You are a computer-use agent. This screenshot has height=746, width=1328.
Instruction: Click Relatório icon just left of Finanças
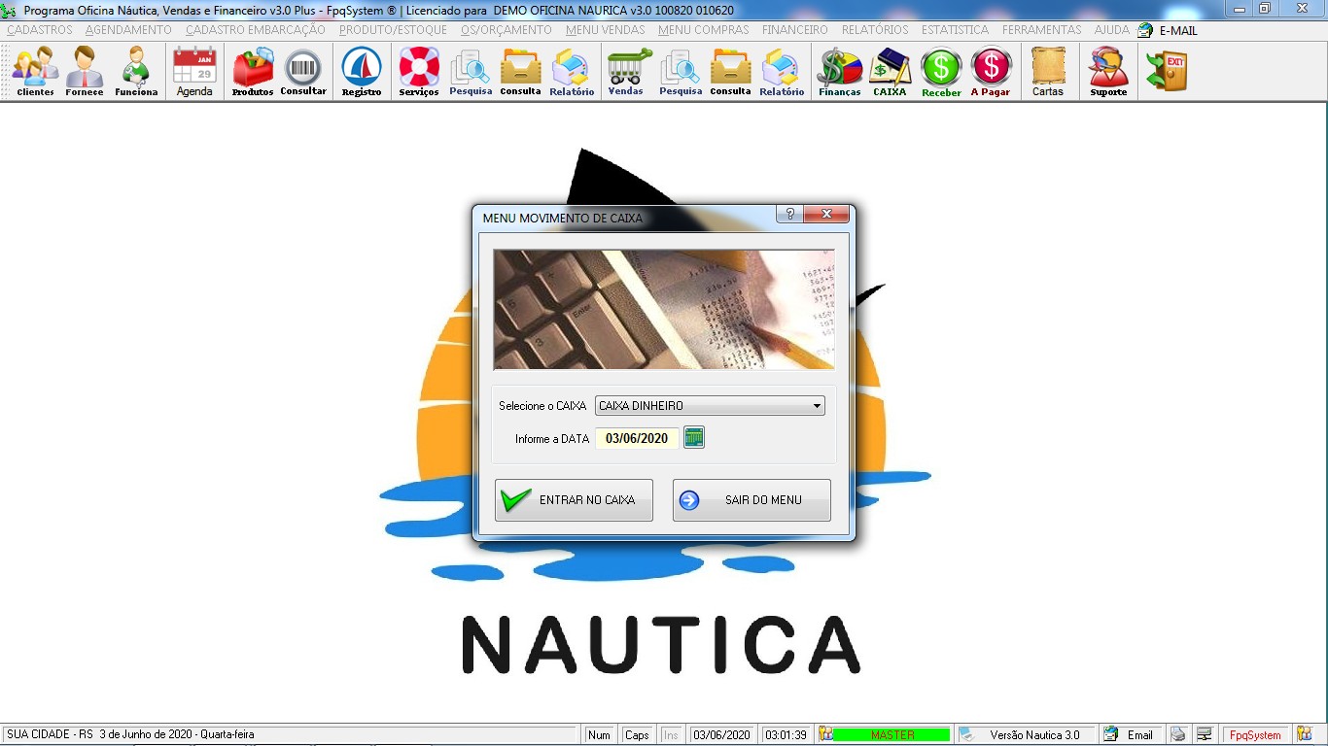pyautogui.click(x=782, y=72)
